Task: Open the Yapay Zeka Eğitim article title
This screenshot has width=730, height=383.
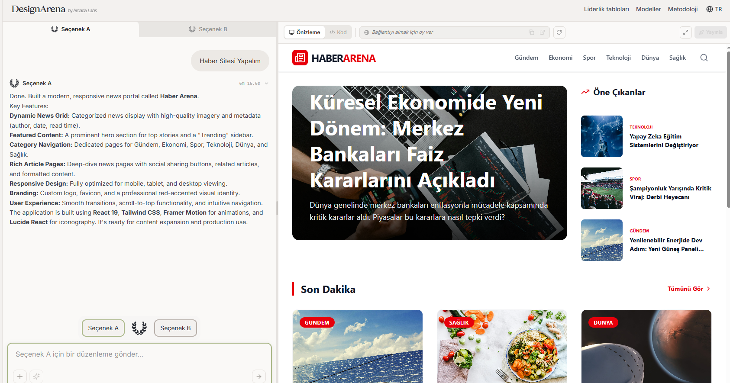Action: point(664,141)
